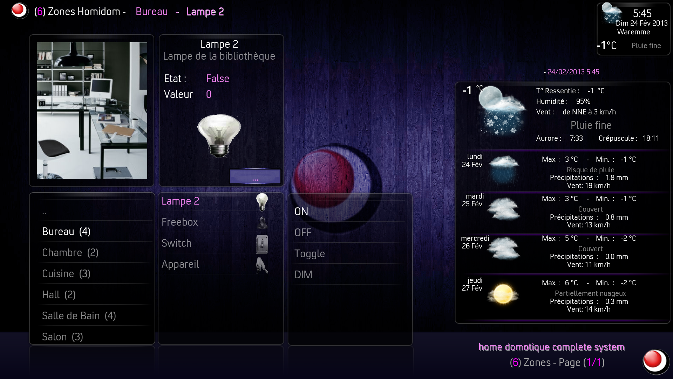
Task: Click Bureau breadcrumb in header
Action: point(152,12)
